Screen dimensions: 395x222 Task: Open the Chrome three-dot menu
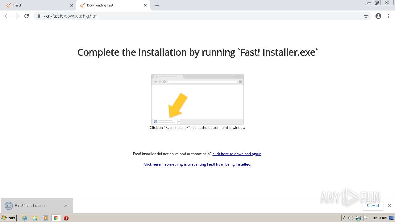pyautogui.click(x=388, y=16)
